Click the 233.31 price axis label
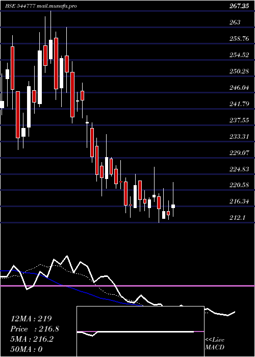The height and width of the screenshot is (357, 255). pyautogui.click(x=239, y=136)
